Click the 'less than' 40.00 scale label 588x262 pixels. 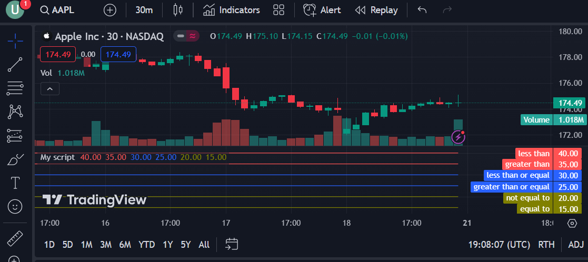tap(549, 153)
